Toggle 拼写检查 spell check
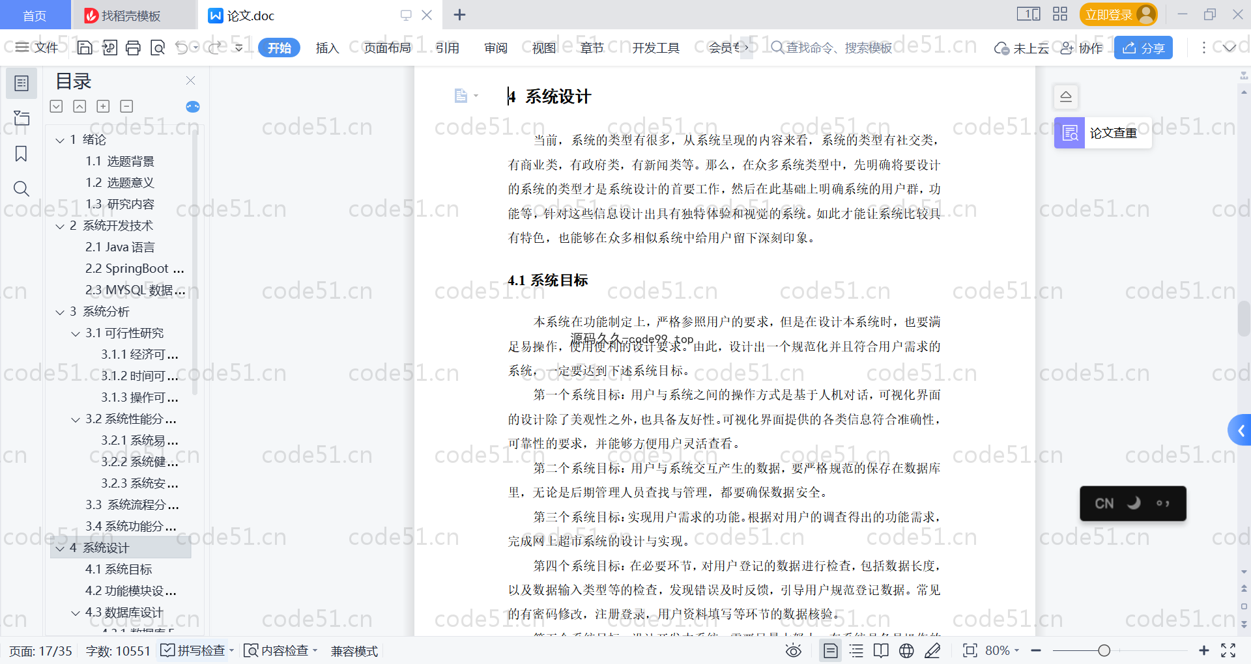 pos(193,650)
